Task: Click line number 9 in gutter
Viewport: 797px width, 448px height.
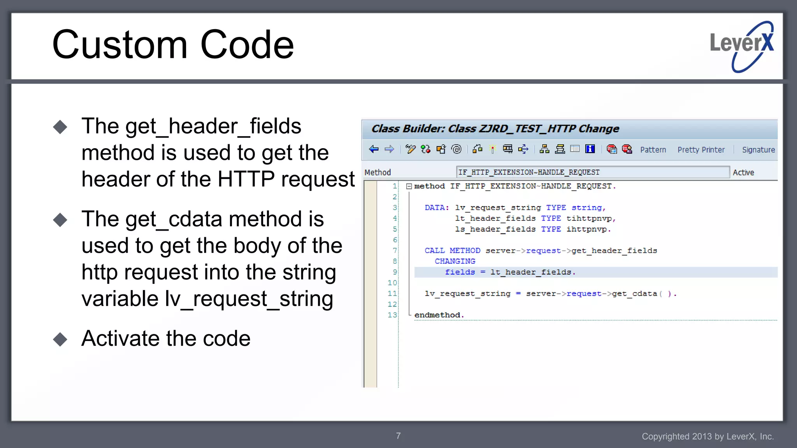Action: tap(395, 272)
